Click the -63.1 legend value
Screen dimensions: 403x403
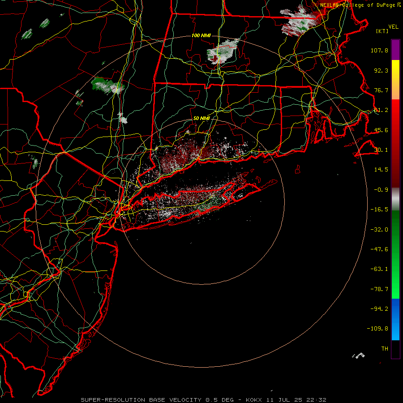click(379, 269)
